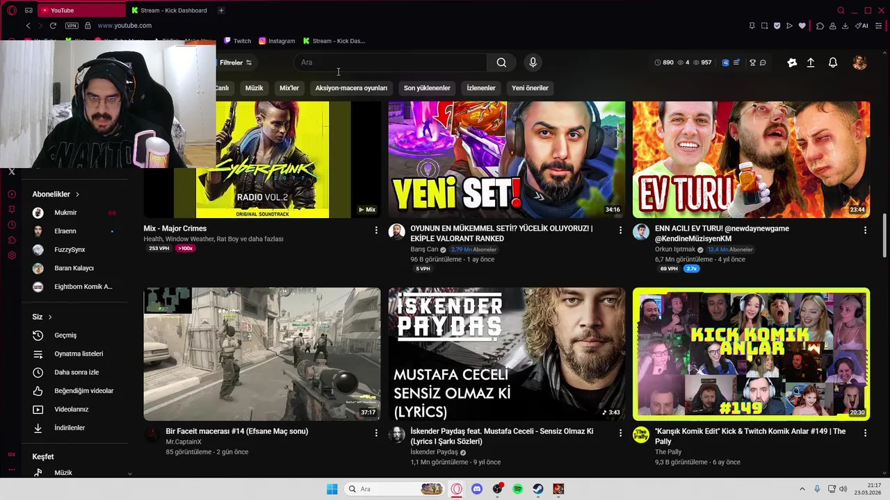Show hidden system tray icons chevron
Image resolution: width=890 pixels, height=500 pixels.
pos(802,489)
